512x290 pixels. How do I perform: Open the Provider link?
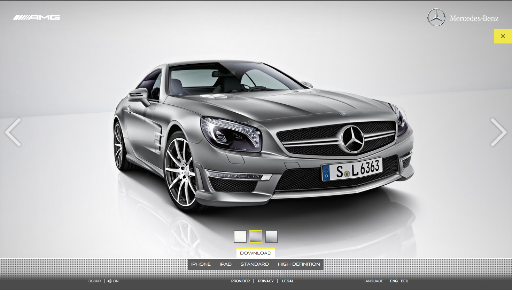pos(240,281)
